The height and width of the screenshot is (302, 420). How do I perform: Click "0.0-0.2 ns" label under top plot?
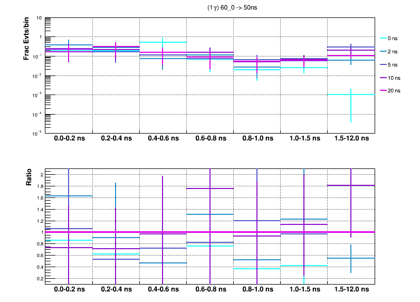(69, 139)
